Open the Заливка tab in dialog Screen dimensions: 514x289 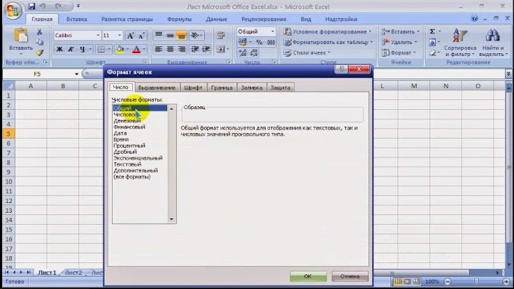pyautogui.click(x=252, y=87)
